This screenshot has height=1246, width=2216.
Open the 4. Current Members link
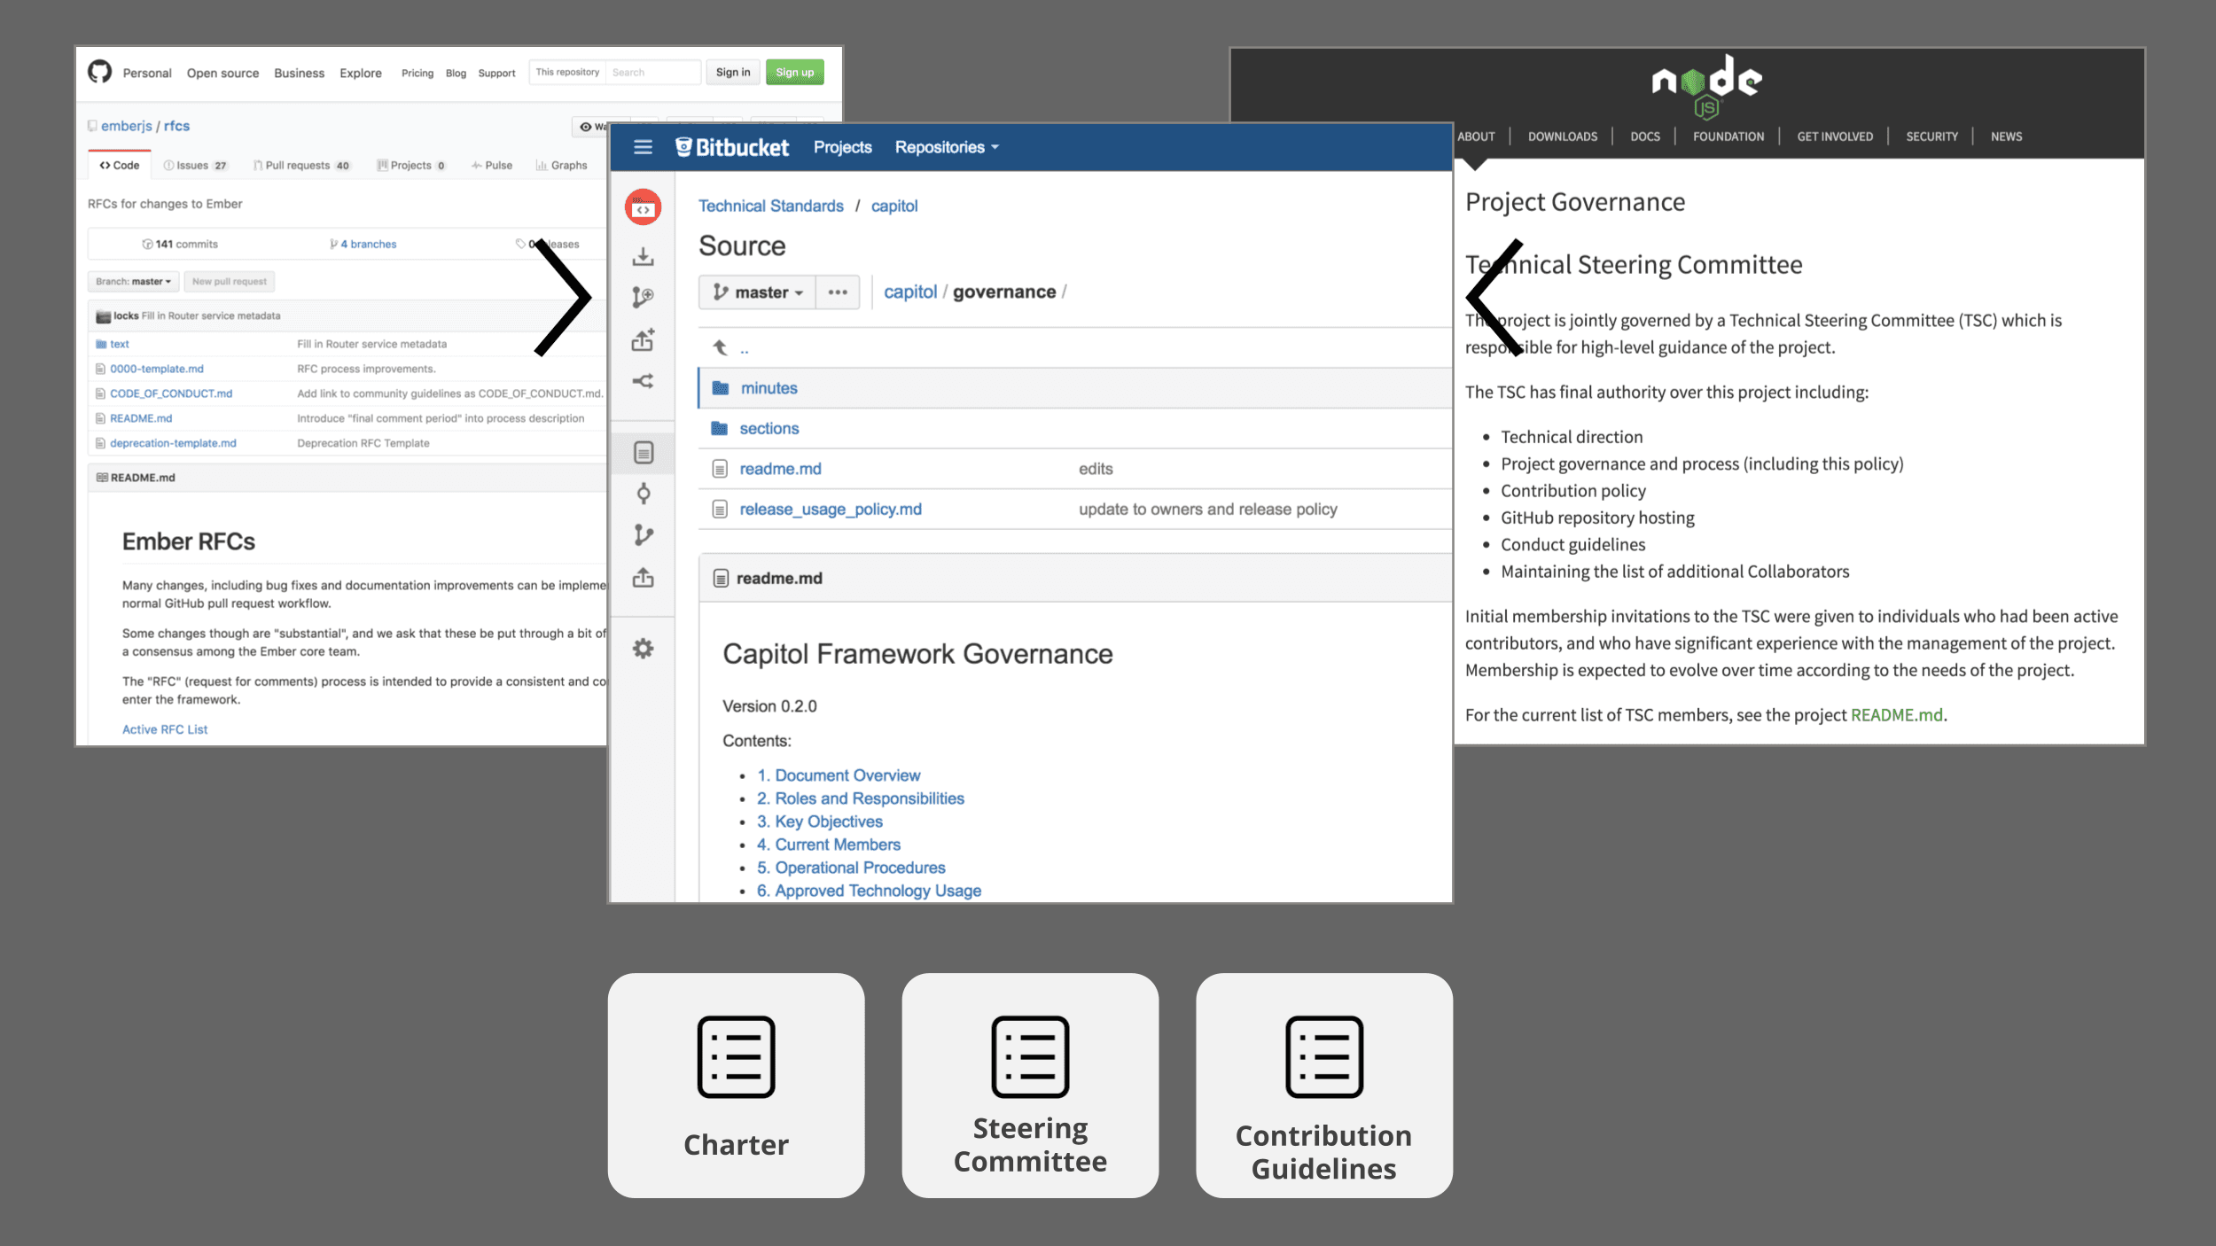[828, 845]
